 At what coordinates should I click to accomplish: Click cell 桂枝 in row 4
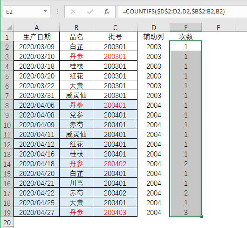click(76, 66)
